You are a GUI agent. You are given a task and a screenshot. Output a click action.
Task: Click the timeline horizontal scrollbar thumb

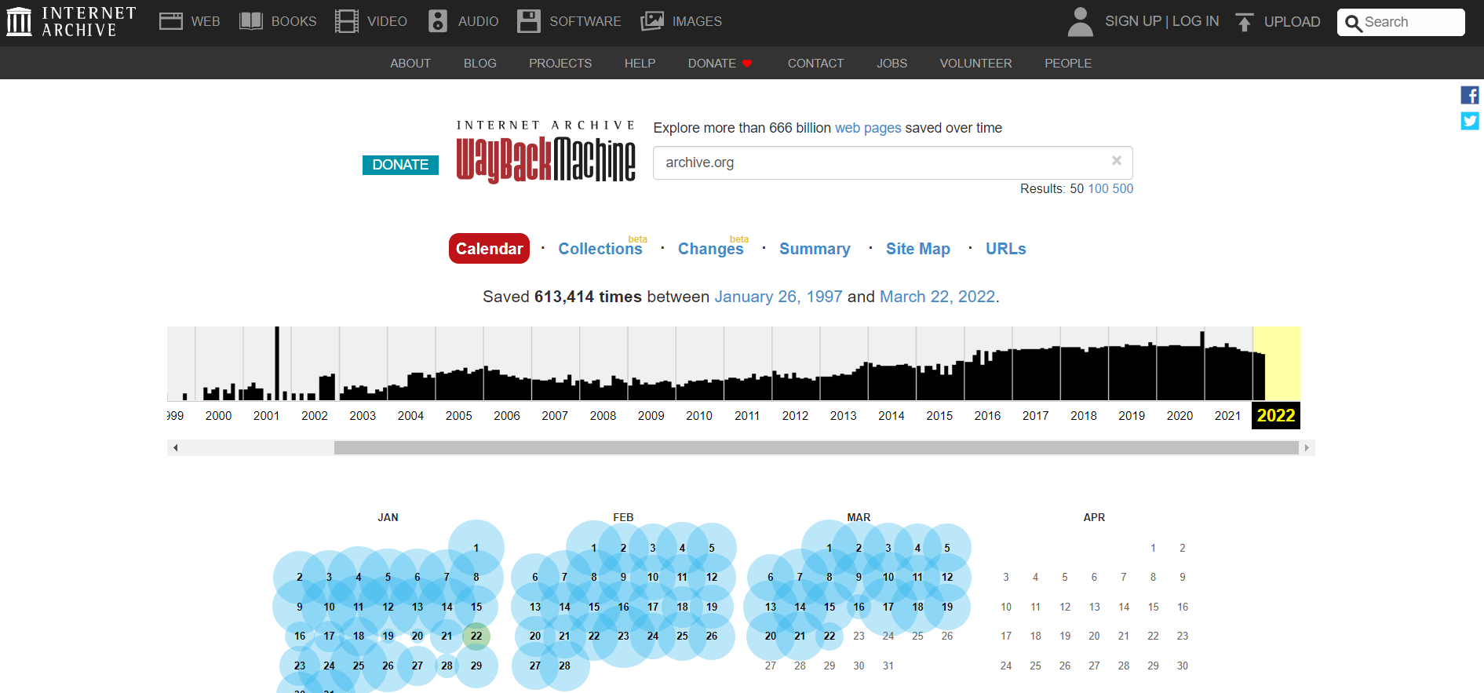[x=816, y=447]
